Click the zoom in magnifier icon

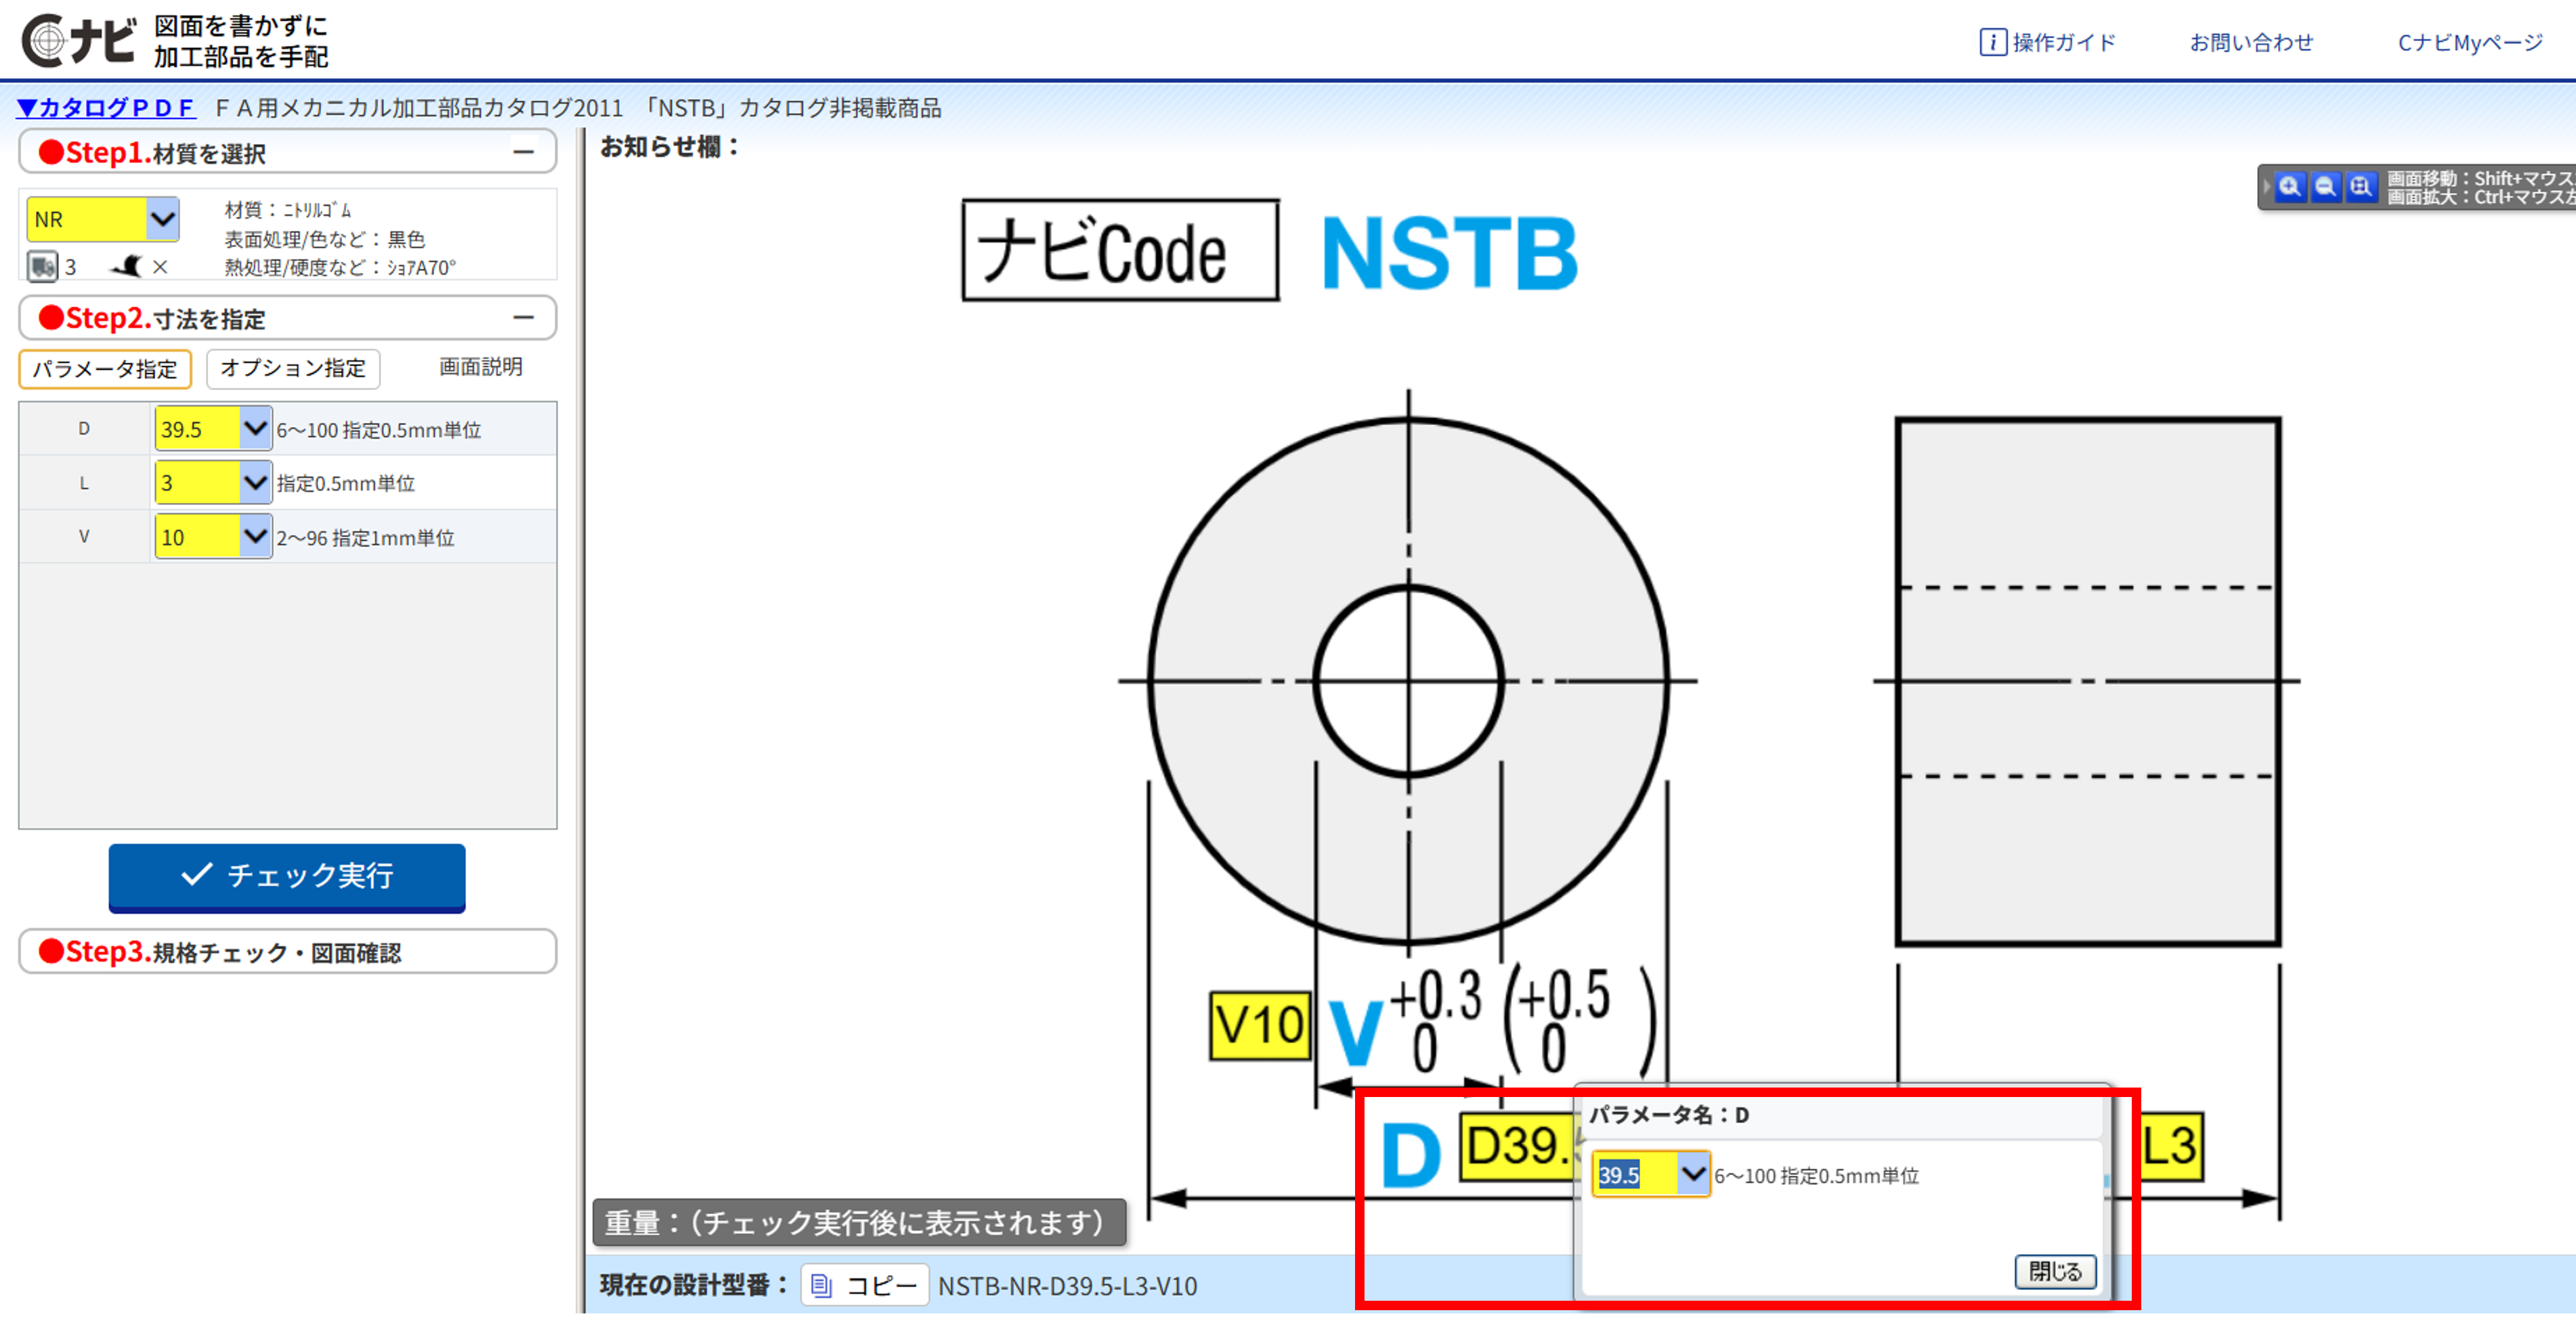click(x=2289, y=187)
